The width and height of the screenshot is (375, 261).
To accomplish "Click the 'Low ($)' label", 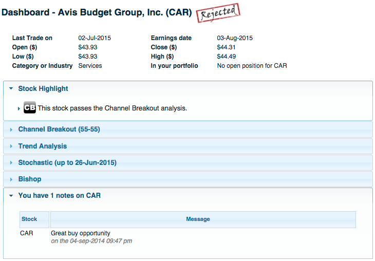I will click(23, 57).
